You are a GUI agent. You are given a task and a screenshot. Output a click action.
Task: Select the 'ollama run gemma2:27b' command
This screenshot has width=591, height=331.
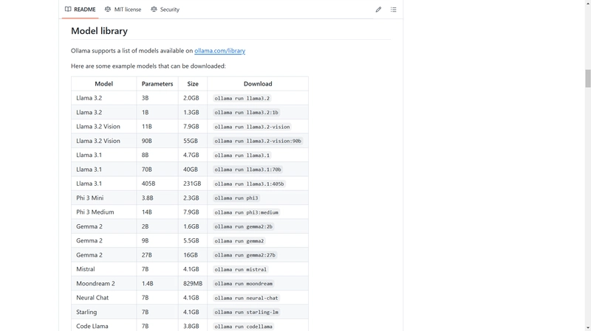(245, 255)
